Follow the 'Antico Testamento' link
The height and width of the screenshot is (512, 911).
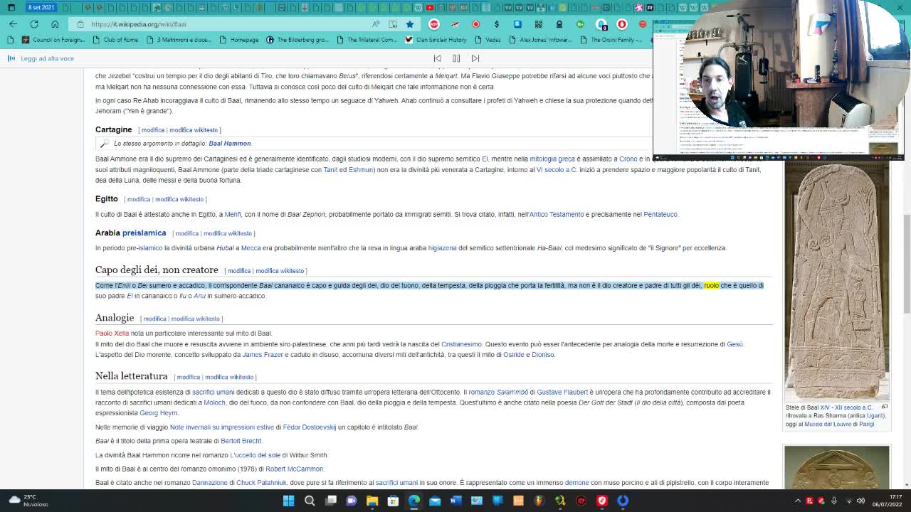pyautogui.click(x=557, y=214)
